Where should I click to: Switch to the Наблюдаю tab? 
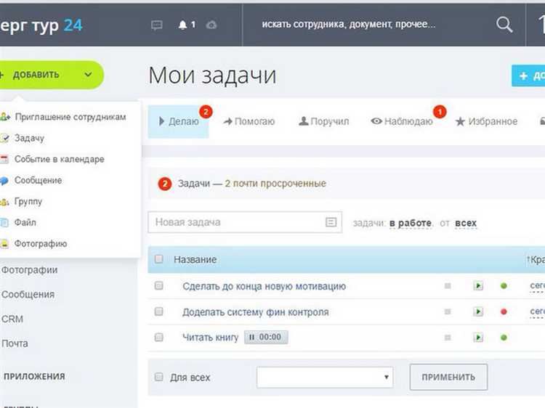(x=402, y=121)
